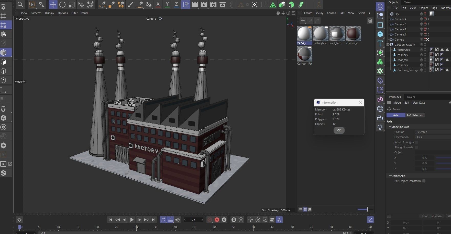The height and width of the screenshot is (234, 451).
Task: Click the globe Sky icon in right palette
Action: pos(380,109)
